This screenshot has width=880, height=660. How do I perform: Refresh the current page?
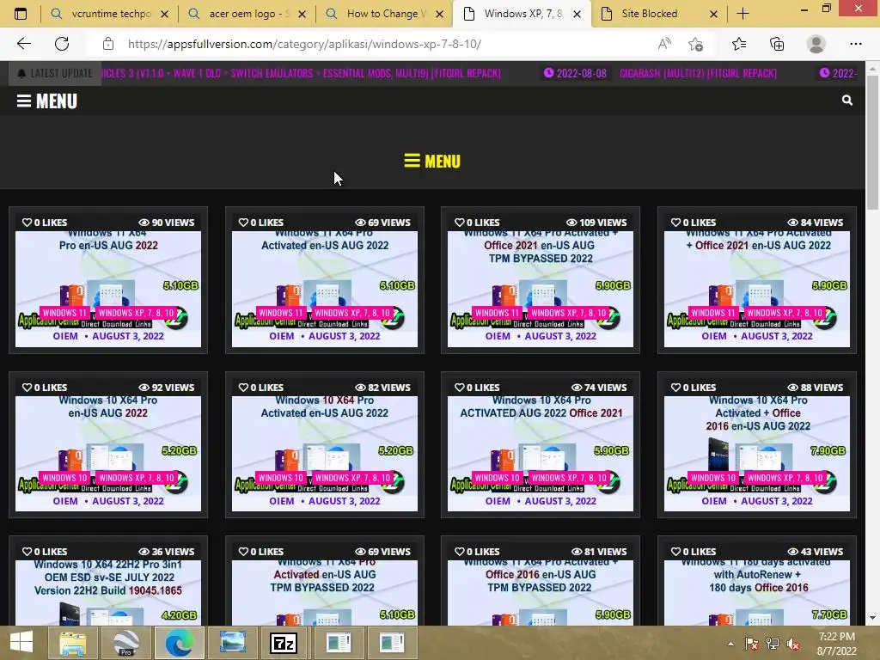coord(62,44)
